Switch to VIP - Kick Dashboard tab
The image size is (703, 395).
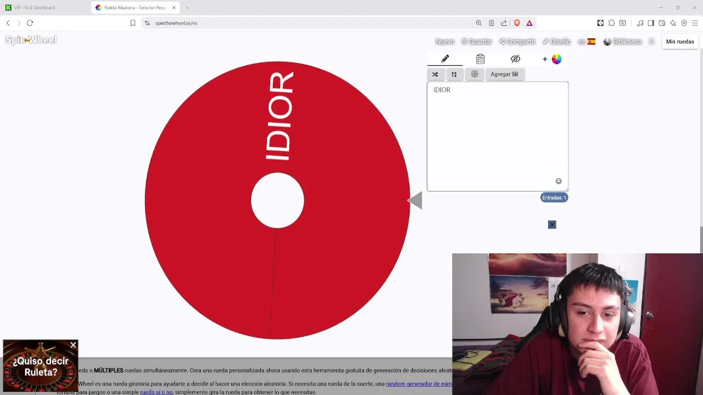click(34, 8)
